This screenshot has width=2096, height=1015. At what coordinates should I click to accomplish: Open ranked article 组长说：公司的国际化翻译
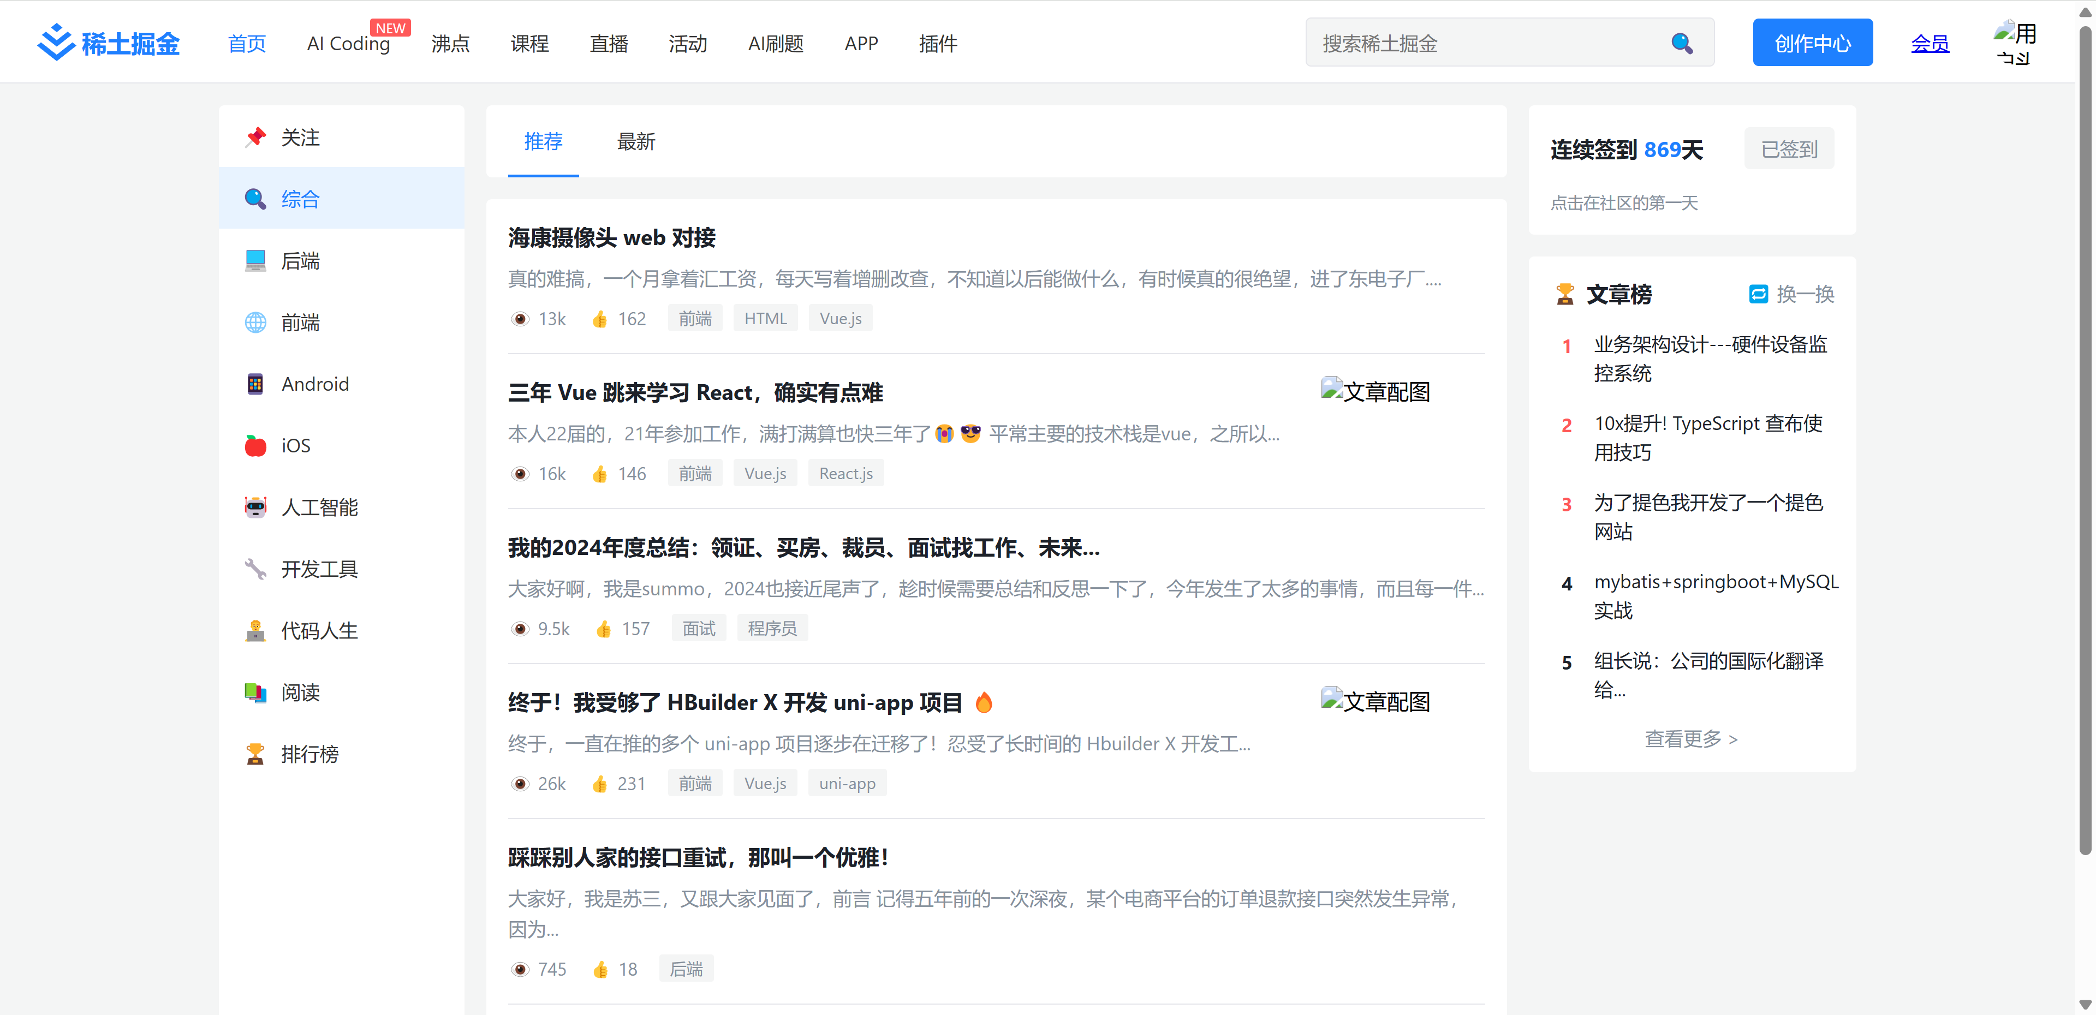(x=1708, y=675)
